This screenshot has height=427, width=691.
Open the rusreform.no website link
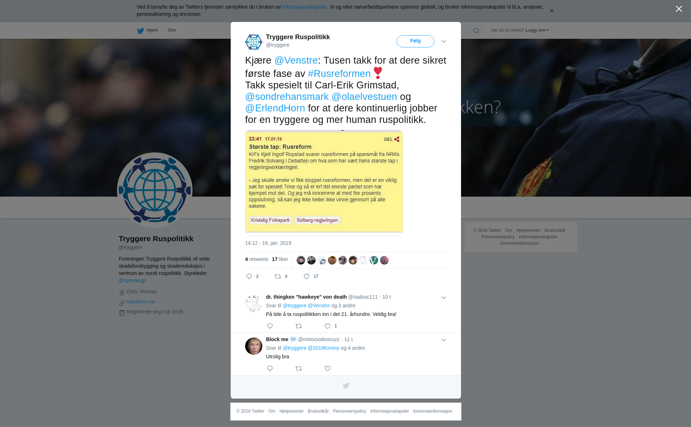click(141, 302)
